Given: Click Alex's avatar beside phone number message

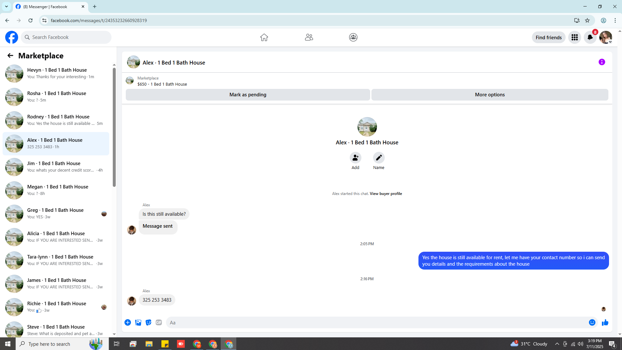Looking at the screenshot, I should (x=132, y=301).
